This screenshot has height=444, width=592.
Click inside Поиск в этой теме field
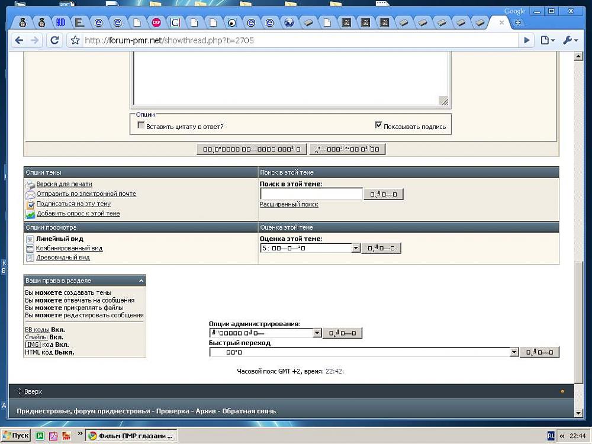tap(311, 194)
